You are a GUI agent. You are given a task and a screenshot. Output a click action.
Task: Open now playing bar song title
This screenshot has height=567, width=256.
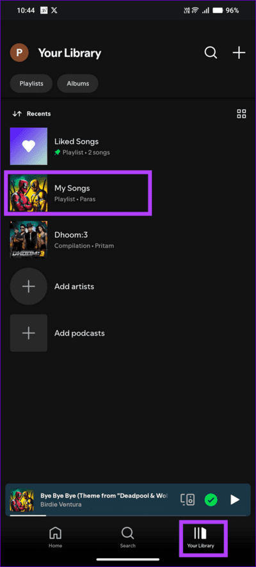click(104, 495)
